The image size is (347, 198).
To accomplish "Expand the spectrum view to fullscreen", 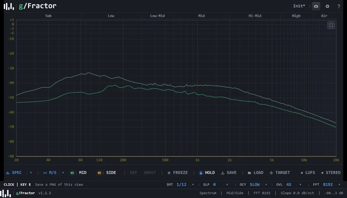I will 331,25.
